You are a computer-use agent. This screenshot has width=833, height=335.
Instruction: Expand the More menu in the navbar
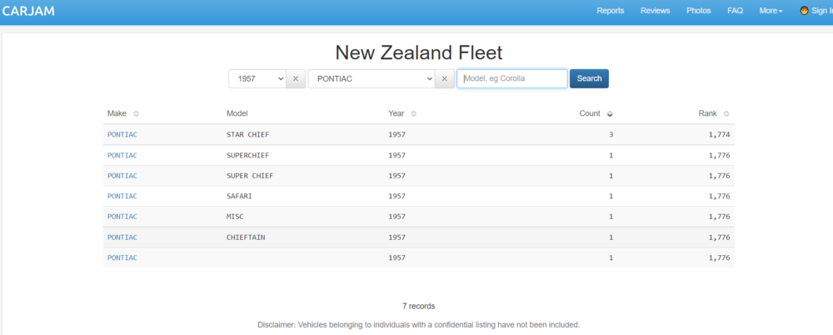(x=771, y=11)
